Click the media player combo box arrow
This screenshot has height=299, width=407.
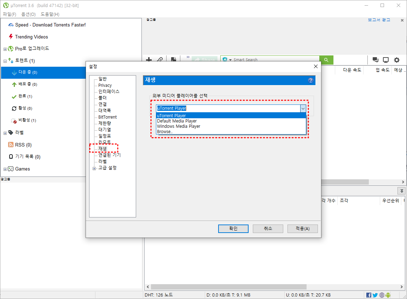click(303, 108)
